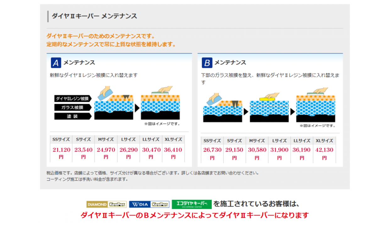Click B maintenance XLサイズ header cell
Screen dimensions: 377x237
324,141
